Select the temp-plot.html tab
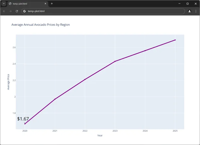This screenshot has width=200, height=145. pyautogui.click(x=28, y=4)
